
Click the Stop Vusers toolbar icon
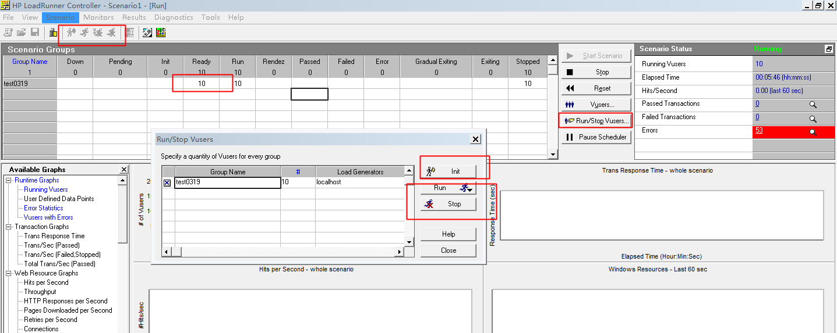111,33
